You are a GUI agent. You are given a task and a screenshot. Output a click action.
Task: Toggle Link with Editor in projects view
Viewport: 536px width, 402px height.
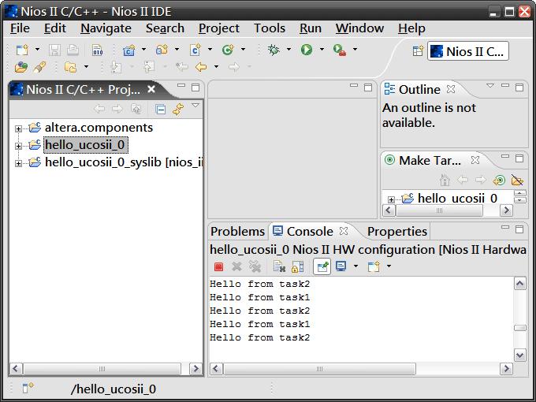click(x=178, y=110)
